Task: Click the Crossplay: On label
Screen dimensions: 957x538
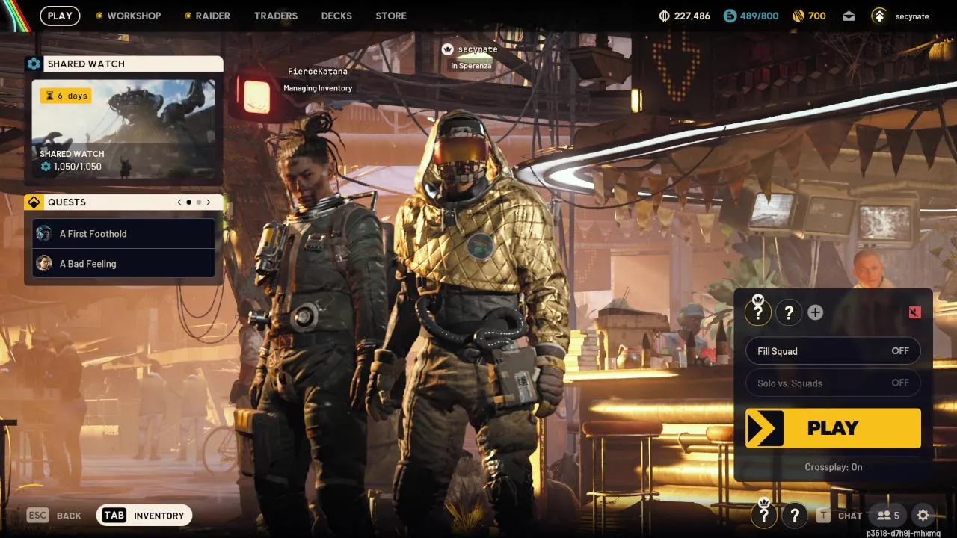Action: coord(833,467)
